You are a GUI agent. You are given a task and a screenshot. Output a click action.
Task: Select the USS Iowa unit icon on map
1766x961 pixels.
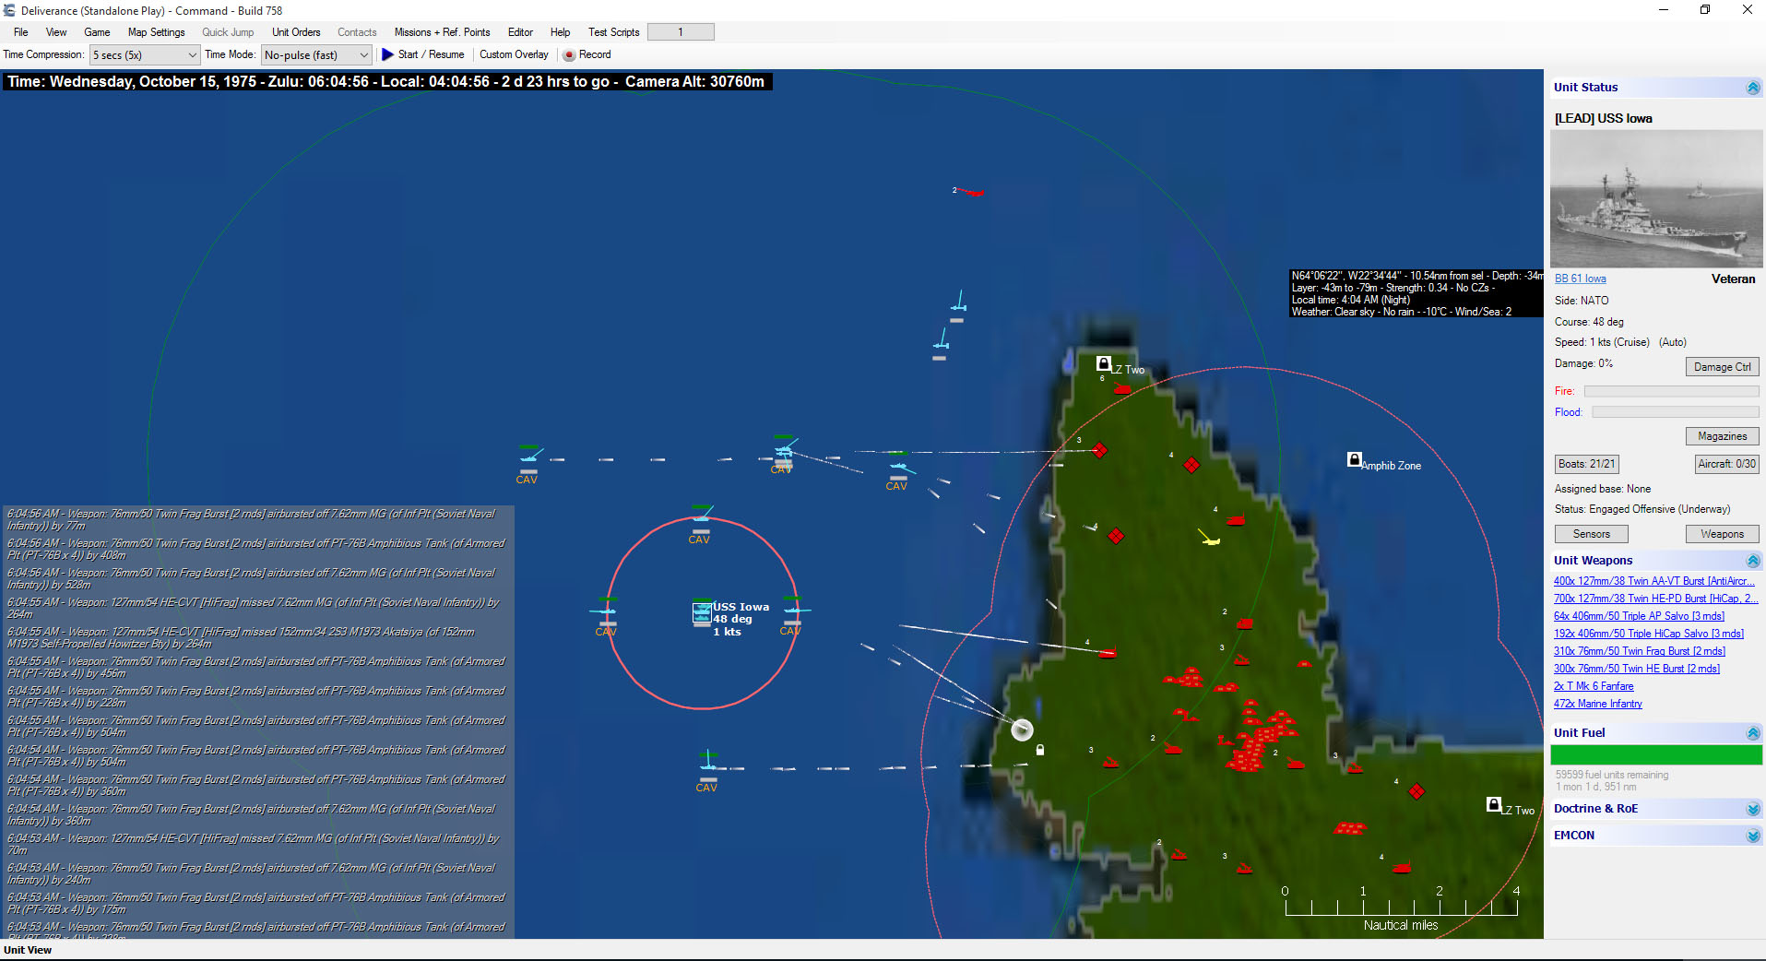pyautogui.click(x=701, y=611)
